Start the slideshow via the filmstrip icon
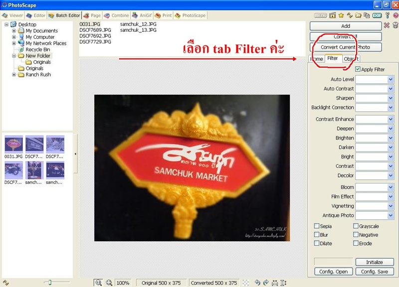This screenshot has width=399, height=287. (x=332, y=15)
